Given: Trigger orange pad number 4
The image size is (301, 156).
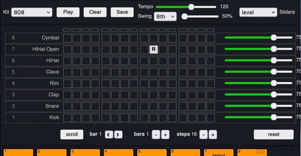Looking at the screenshot, I should pyautogui.click(x=119, y=152).
